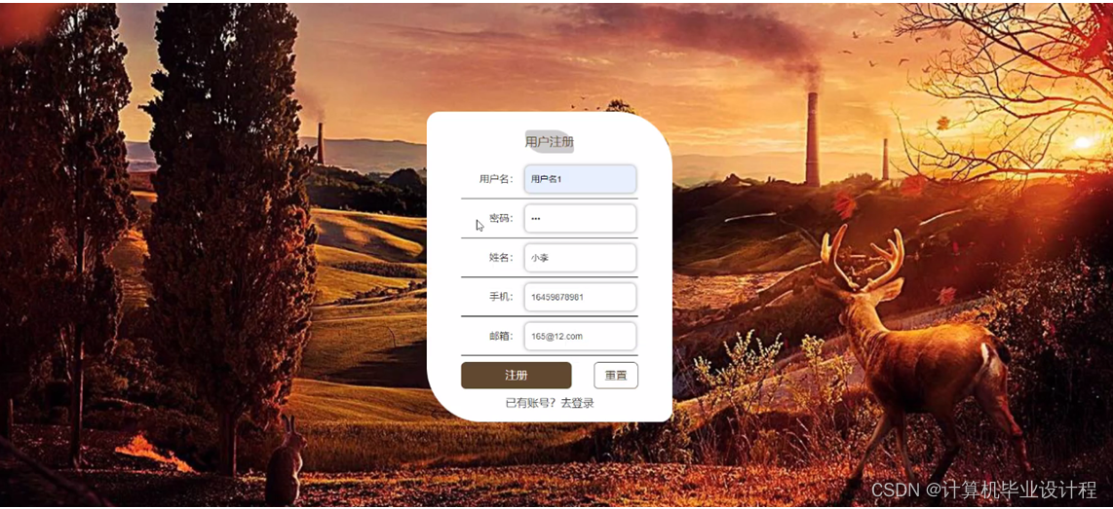Click the 已有账号？ prompt text
Image resolution: width=1113 pixels, height=509 pixels.
click(532, 403)
